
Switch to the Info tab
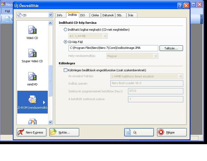click(61, 15)
